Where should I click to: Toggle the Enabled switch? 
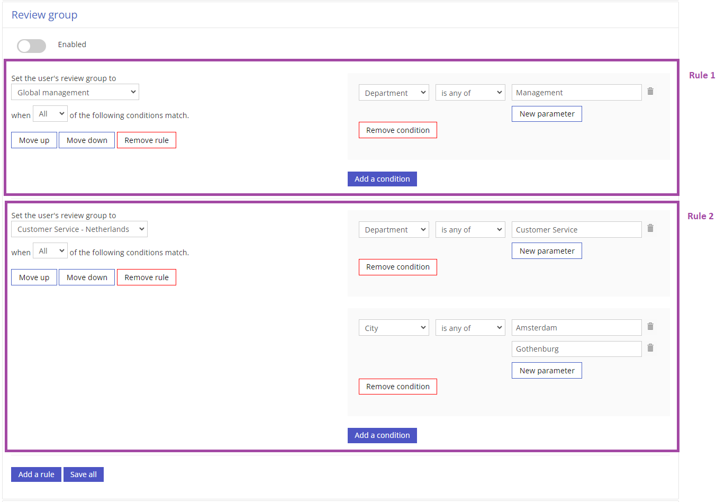[31, 46]
